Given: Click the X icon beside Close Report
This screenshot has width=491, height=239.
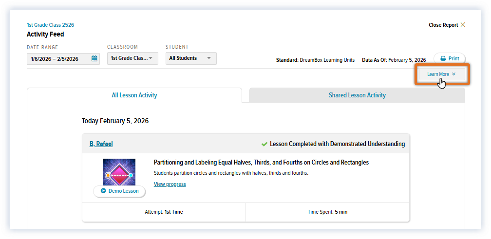Looking at the screenshot, I should click(463, 25).
